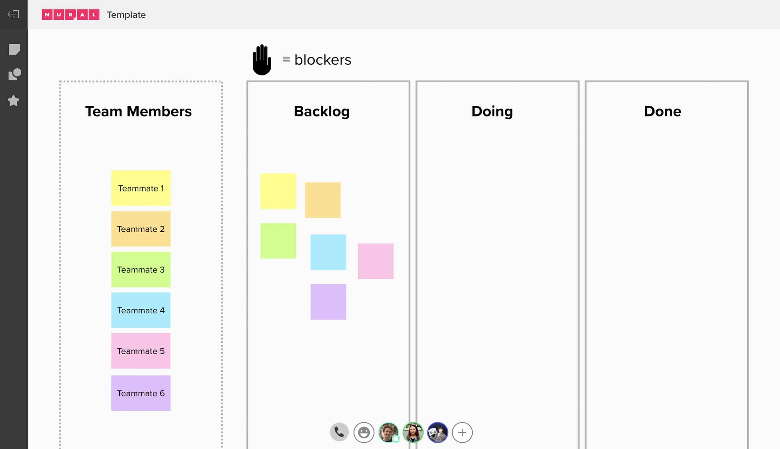Exit the mural using the top-left arrow icon
780x449 pixels.
coord(14,14)
